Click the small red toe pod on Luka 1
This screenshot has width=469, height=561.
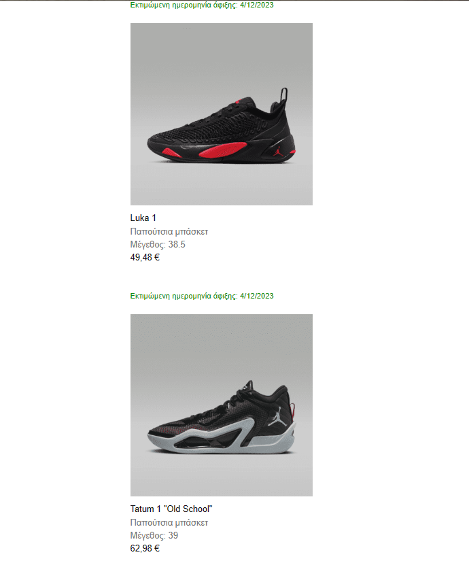[171, 153]
